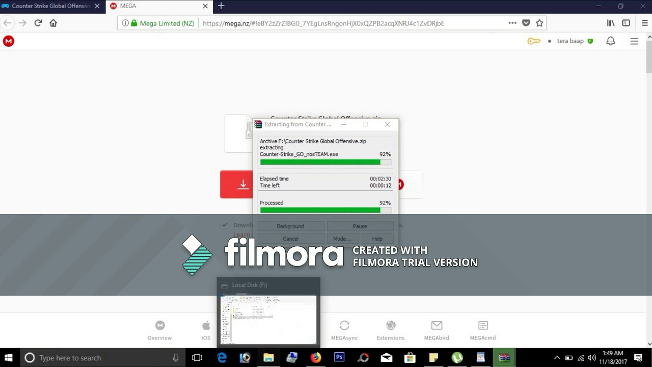Open Microsoft Store from the taskbar
652x367 pixels.
click(410, 358)
